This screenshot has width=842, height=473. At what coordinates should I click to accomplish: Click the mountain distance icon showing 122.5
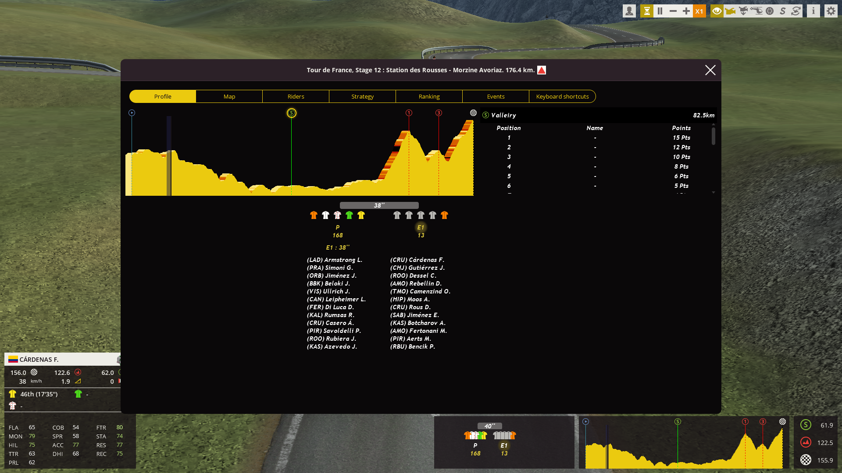tap(806, 442)
